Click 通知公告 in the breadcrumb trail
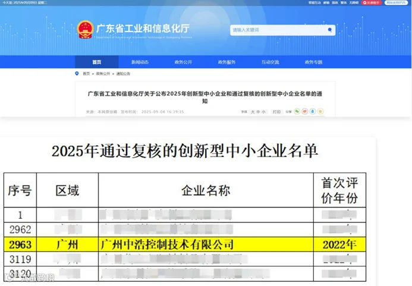Image resolution: width=412 pixels, height=286 pixels. tap(123, 74)
